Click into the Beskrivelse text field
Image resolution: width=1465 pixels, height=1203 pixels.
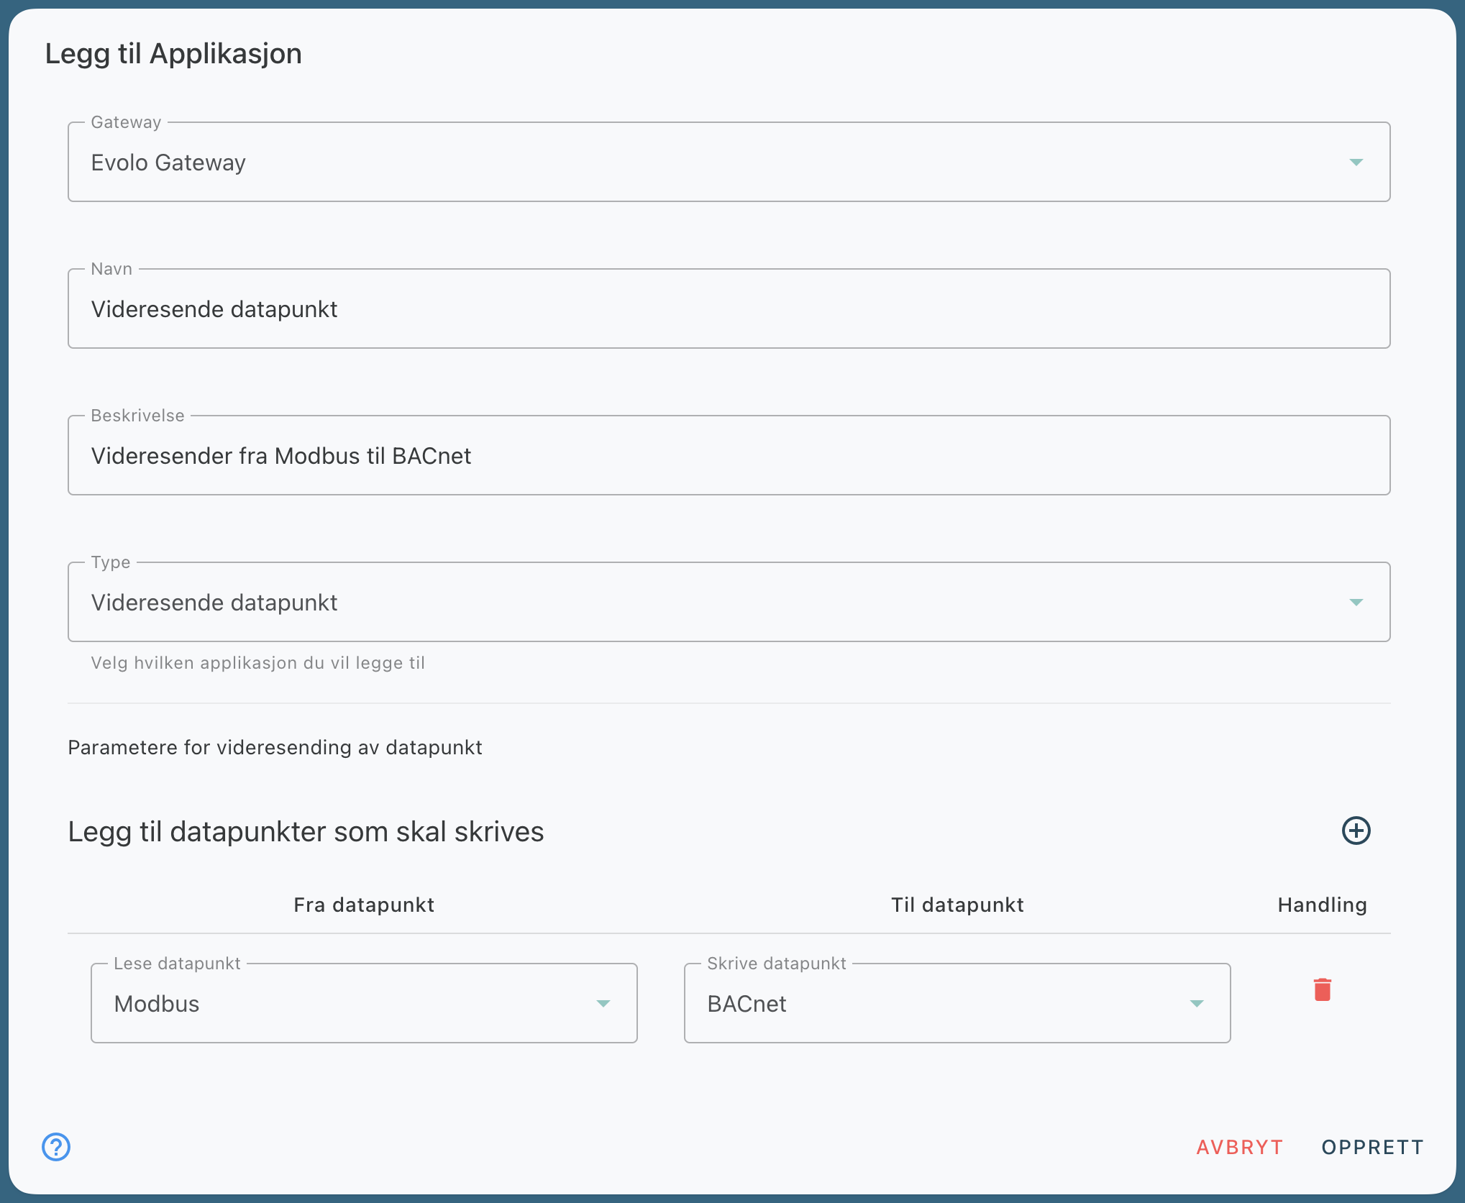click(728, 456)
